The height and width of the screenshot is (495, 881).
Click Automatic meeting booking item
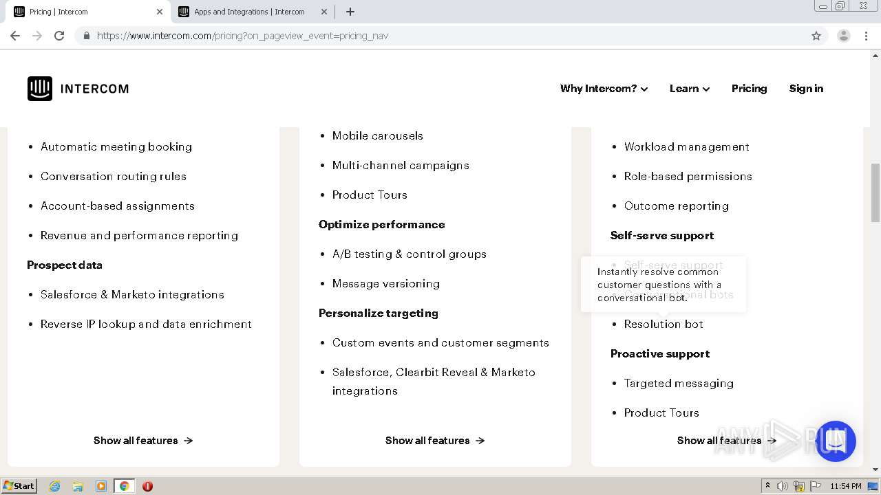pyautogui.click(x=116, y=146)
